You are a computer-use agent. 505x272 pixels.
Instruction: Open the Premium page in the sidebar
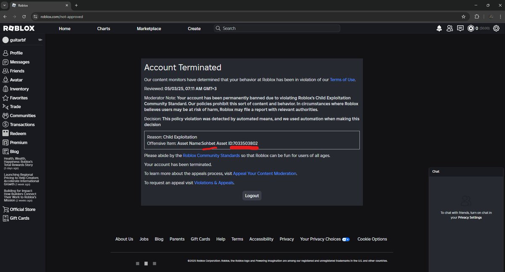pyautogui.click(x=15, y=142)
